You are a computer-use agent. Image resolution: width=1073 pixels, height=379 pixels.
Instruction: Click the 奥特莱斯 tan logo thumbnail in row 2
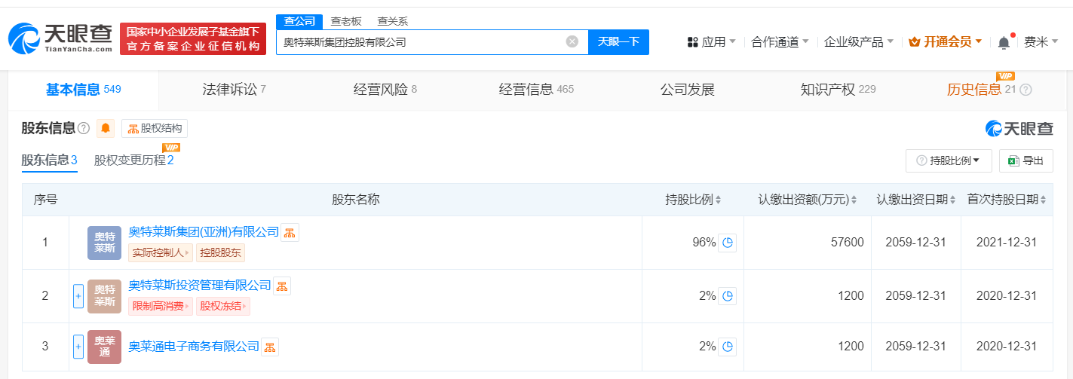104,296
